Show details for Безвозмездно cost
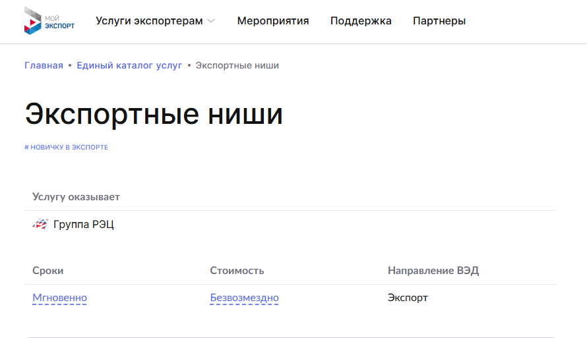 (x=244, y=298)
